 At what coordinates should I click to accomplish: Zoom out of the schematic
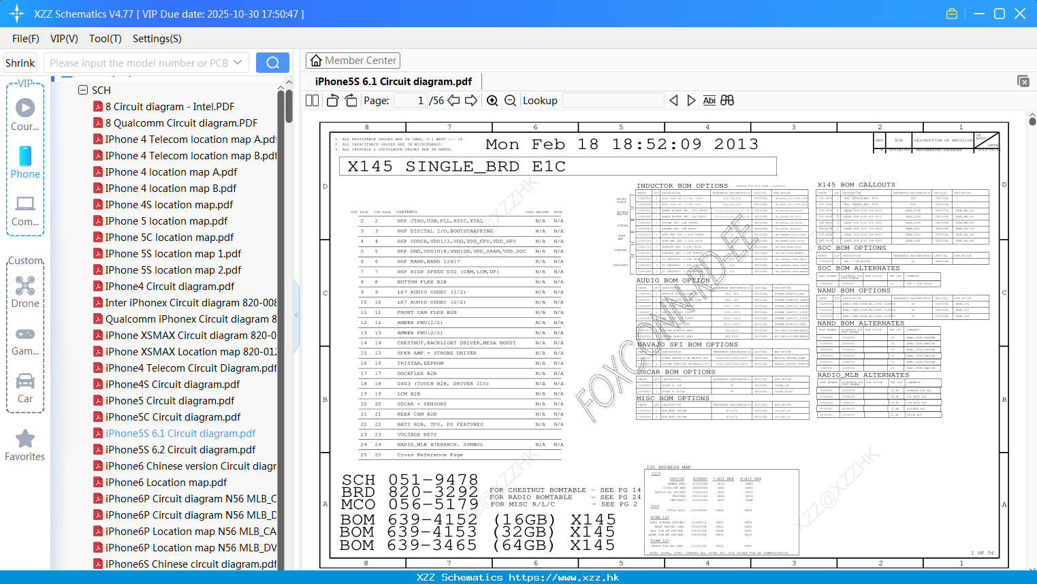(x=511, y=100)
